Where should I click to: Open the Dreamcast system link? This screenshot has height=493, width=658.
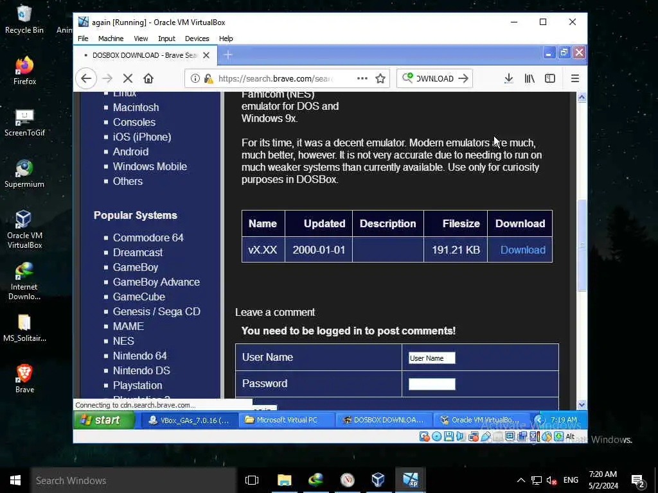coord(138,252)
